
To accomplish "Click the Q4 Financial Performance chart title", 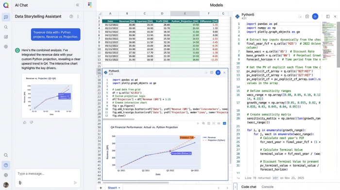I will coord(144,127).
